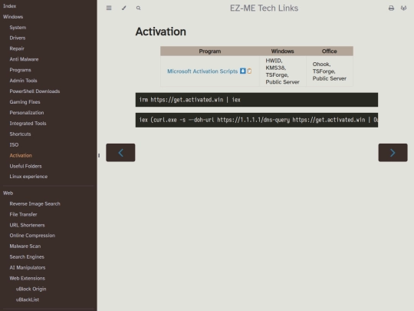This screenshot has height=311, width=414.
Task: Click the clipboard icon beside Microsoft Activation Scripts
Action: tap(249, 71)
